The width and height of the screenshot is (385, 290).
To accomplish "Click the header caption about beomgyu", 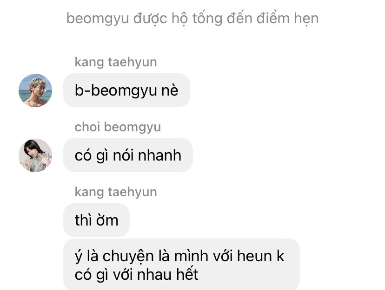I will (x=192, y=19).
